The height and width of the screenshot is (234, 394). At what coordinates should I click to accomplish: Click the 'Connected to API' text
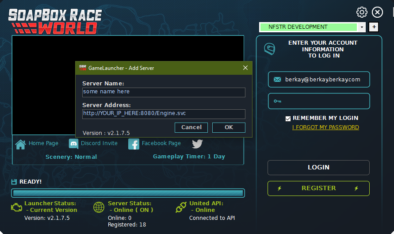[212, 218]
